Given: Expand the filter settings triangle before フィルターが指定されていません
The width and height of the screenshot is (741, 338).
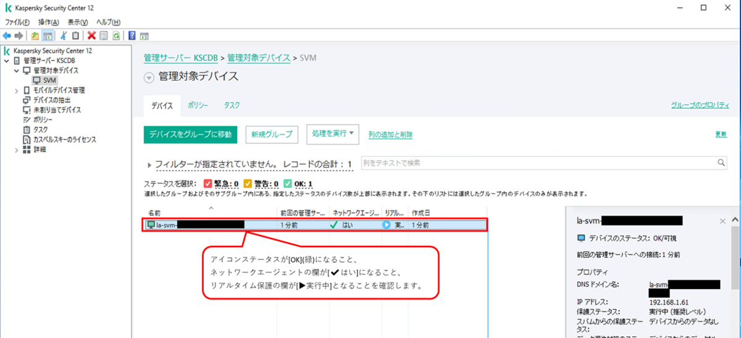Looking at the screenshot, I should [149, 165].
